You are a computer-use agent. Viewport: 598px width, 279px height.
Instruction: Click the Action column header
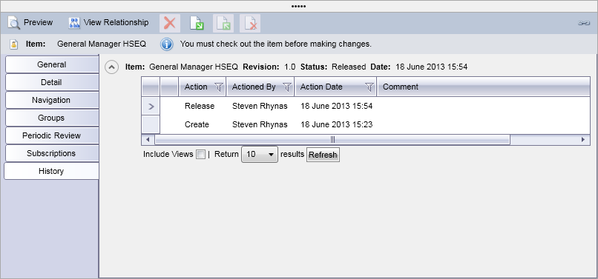click(x=203, y=87)
